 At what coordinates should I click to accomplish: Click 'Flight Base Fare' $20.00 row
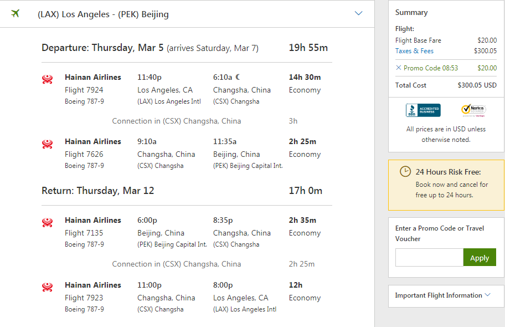pyautogui.click(x=446, y=40)
